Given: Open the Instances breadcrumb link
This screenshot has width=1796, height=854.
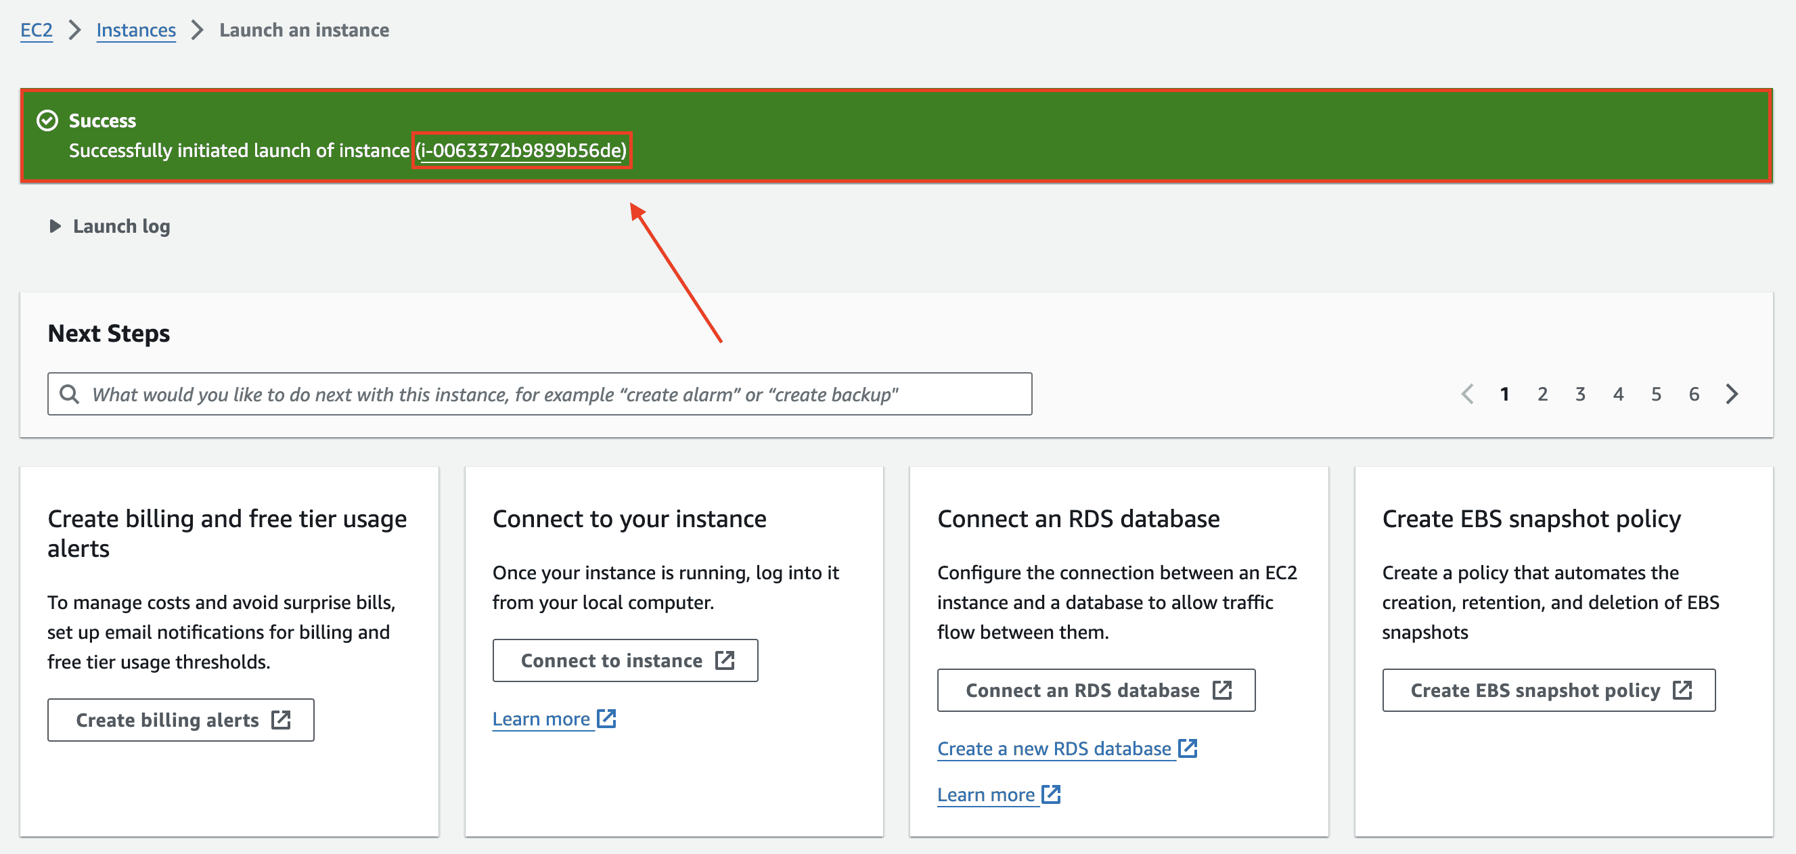Looking at the screenshot, I should pos(136,30).
